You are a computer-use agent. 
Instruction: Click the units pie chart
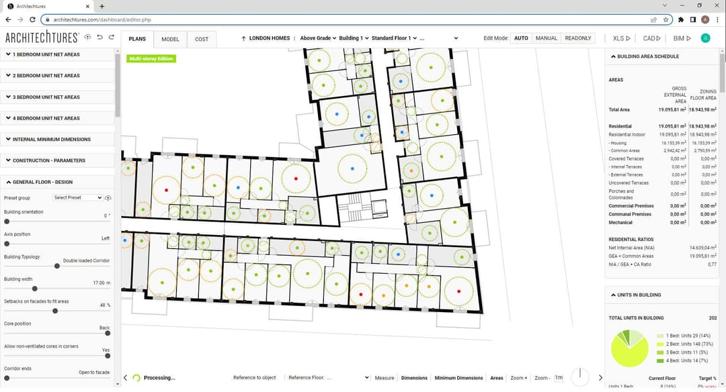point(630,348)
